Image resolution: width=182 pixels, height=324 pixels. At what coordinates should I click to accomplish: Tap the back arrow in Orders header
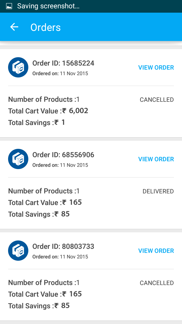click(x=14, y=27)
